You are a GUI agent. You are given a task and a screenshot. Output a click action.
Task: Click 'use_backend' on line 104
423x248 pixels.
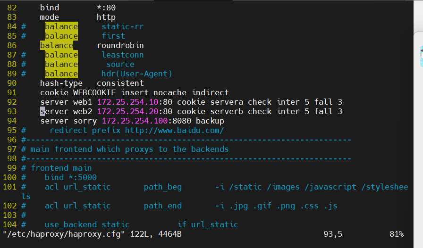(x=71, y=224)
